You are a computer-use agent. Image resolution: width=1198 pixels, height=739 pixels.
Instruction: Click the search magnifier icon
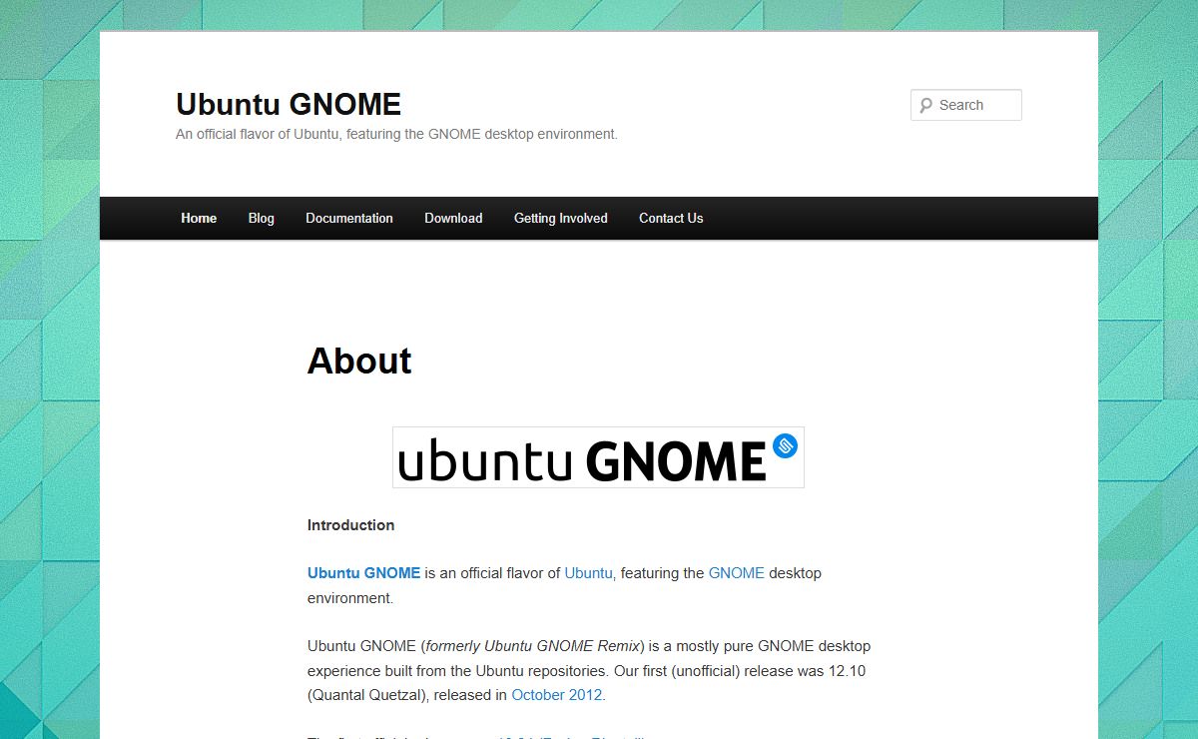pyautogui.click(x=925, y=105)
